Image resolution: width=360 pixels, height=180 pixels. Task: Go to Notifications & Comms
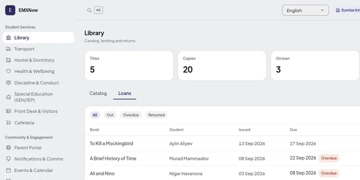click(x=38, y=159)
